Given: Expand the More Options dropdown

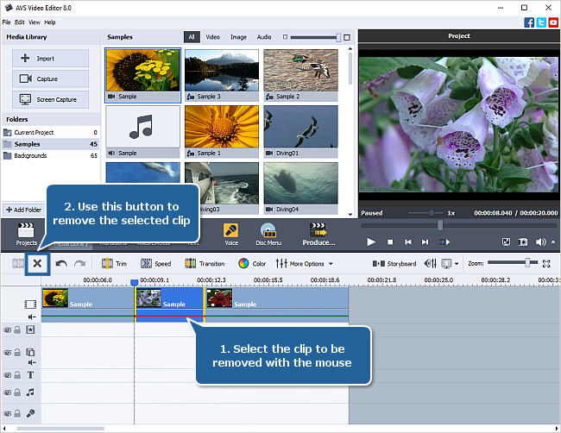Looking at the screenshot, I should (306, 263).
